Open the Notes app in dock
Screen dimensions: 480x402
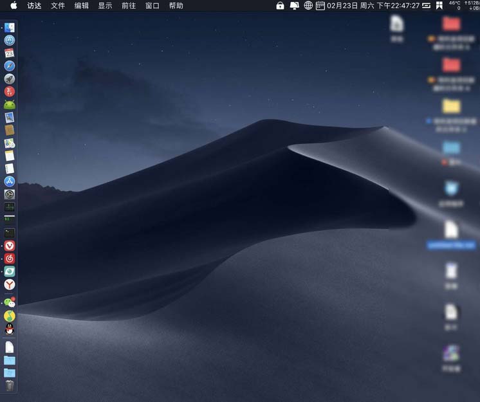(10, 156)
